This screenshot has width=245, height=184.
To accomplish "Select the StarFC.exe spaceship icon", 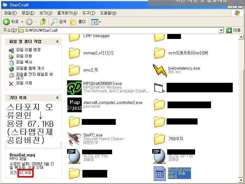I will [x=74, y=139].
